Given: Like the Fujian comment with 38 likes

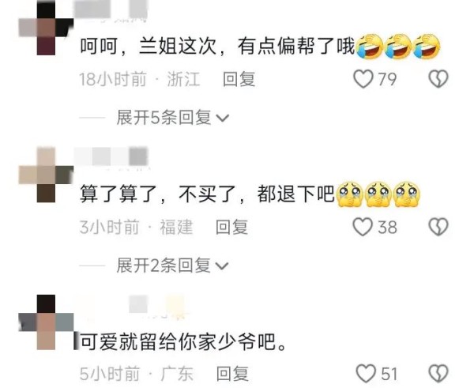Looking at the screenshot, I should 363,227.
